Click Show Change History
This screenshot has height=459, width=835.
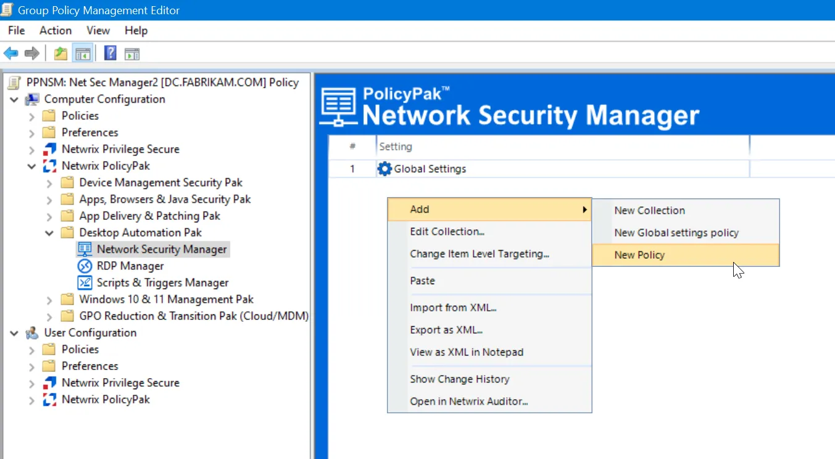click(489, 379)
